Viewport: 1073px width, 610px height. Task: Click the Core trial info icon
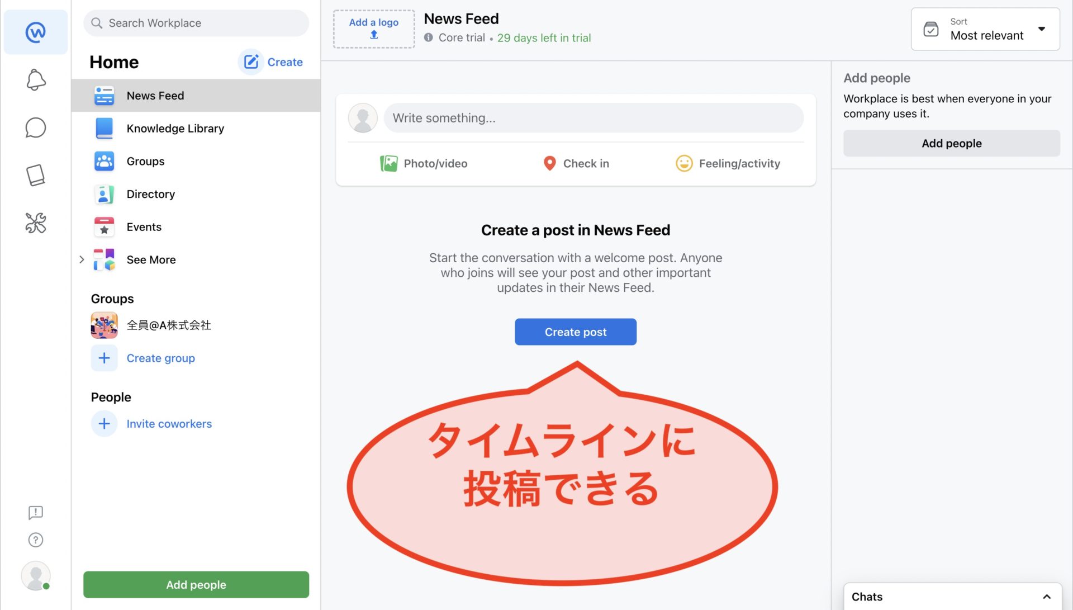click(429, 37)
